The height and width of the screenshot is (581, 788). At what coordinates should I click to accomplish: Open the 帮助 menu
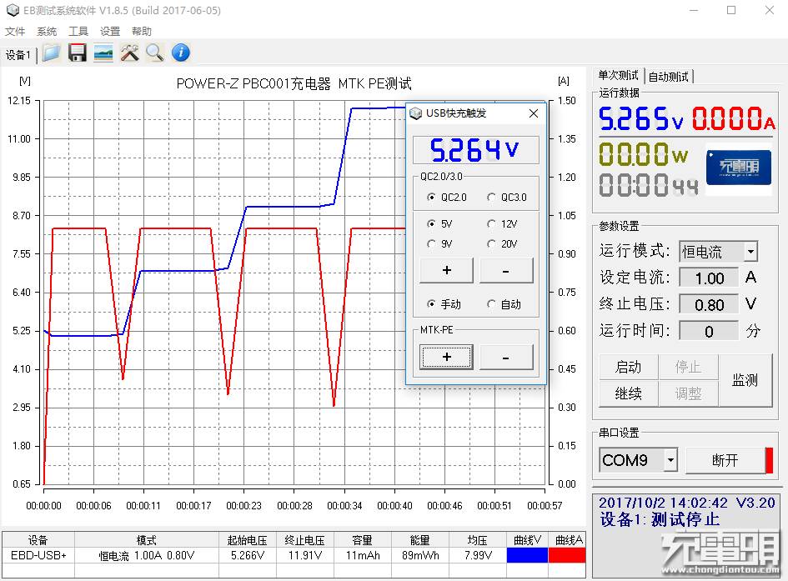click(142, 31)
